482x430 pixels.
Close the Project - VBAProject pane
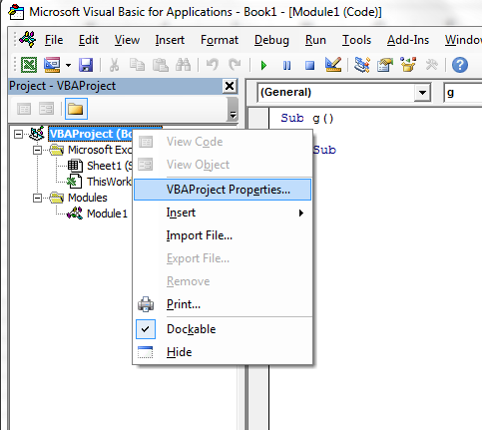pos(230,86)
